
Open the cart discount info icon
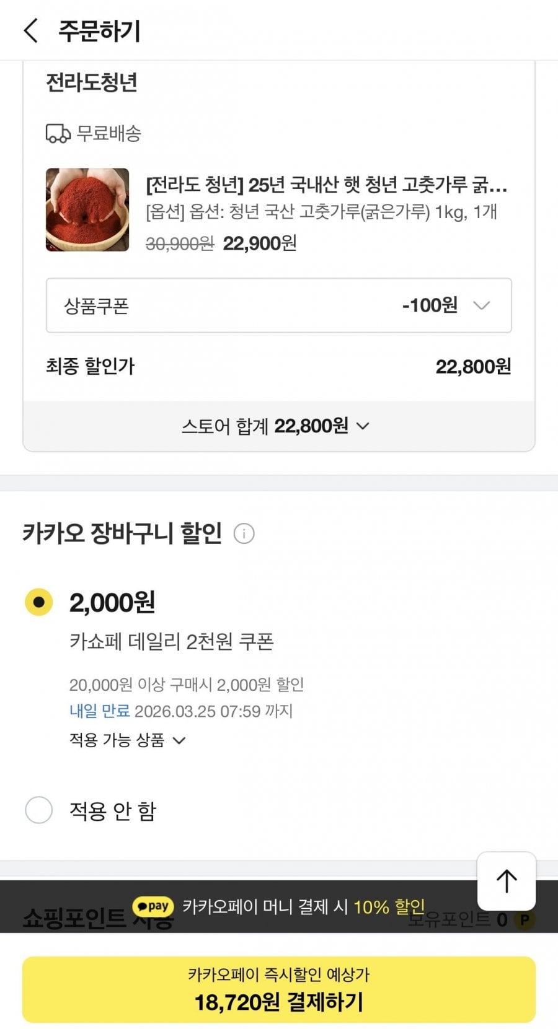pos(244,533)
